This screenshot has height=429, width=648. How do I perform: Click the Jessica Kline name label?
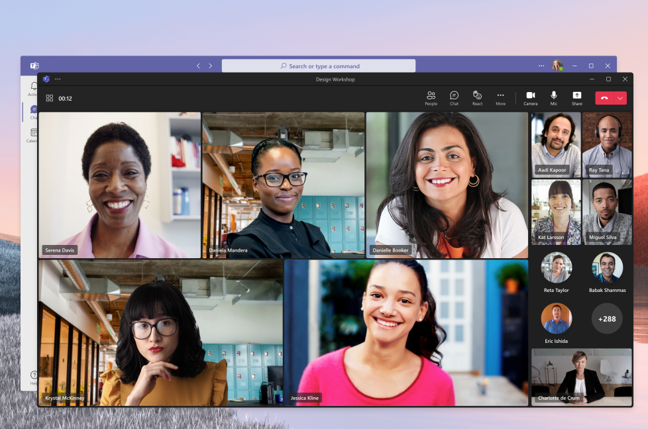point(305,398)
